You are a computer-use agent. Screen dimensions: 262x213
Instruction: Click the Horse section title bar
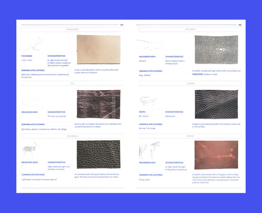(190, 136)
